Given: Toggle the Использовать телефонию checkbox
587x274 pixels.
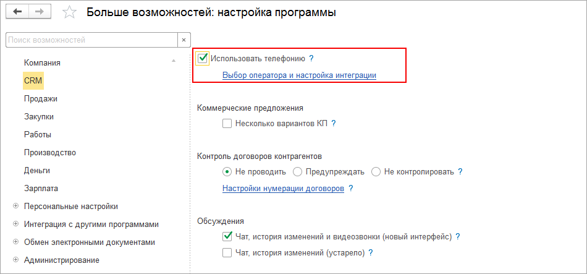Looking at the screenshot, I should coord(203,59).
